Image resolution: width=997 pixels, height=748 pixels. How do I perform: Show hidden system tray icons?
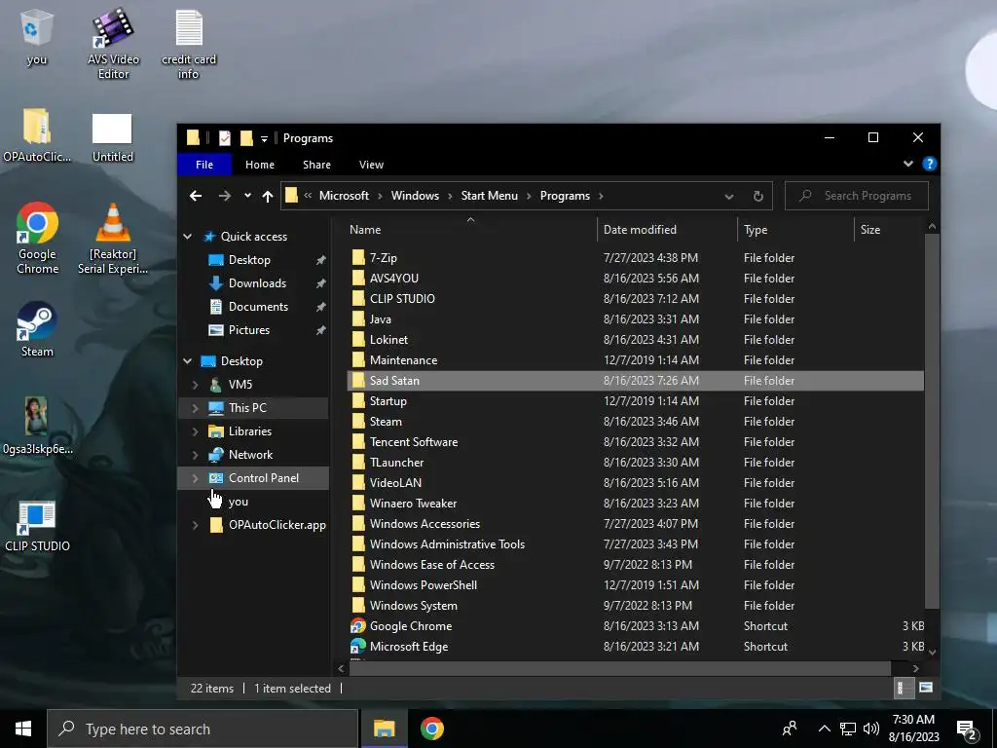[824, 729]
